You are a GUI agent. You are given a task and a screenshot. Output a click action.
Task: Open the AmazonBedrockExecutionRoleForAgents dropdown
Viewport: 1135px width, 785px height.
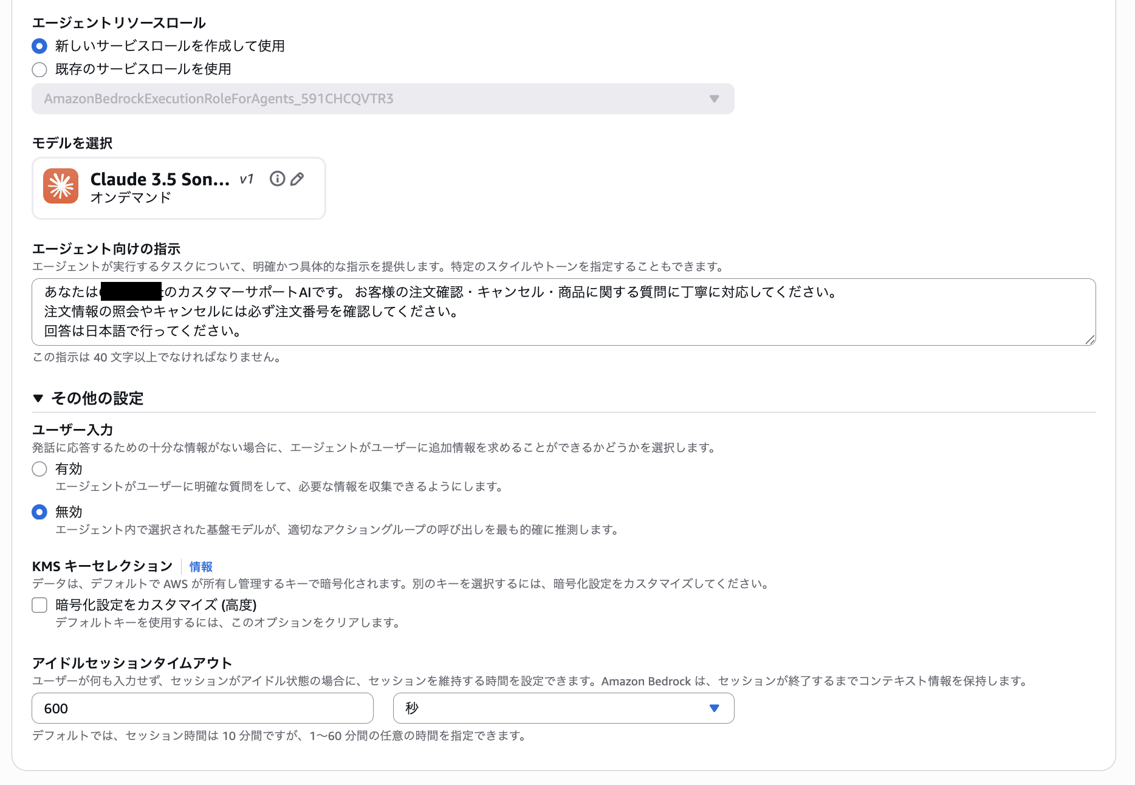pos(383,98)
